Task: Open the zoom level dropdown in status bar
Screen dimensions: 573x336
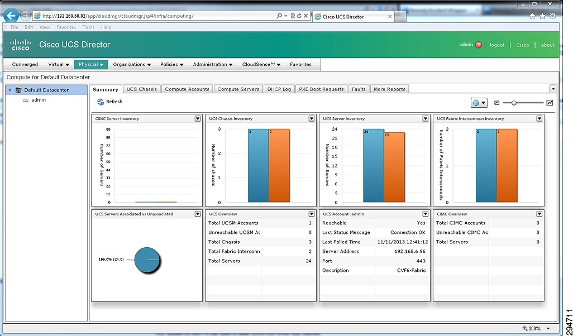Action: click(x=548, y=328)
